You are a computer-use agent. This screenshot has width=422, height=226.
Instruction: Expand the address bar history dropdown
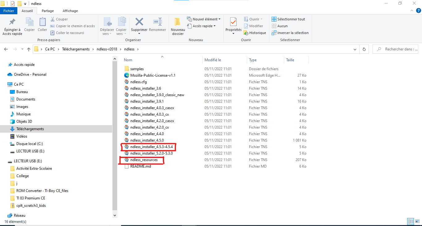pyautogui.click(x=355, y=49)
